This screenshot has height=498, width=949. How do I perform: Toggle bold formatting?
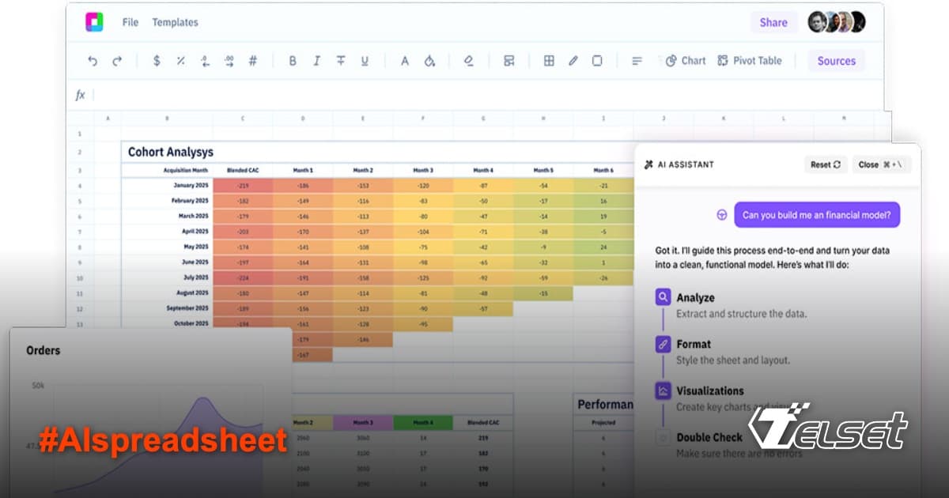pos(293,61)
